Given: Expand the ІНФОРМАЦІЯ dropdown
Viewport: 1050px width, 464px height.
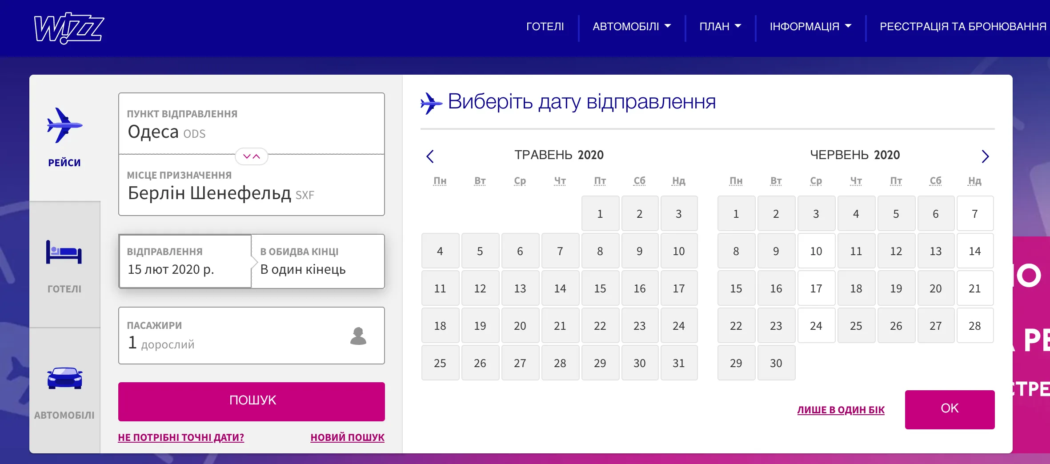Looking at the screenshot, I should tap(809, 27).
